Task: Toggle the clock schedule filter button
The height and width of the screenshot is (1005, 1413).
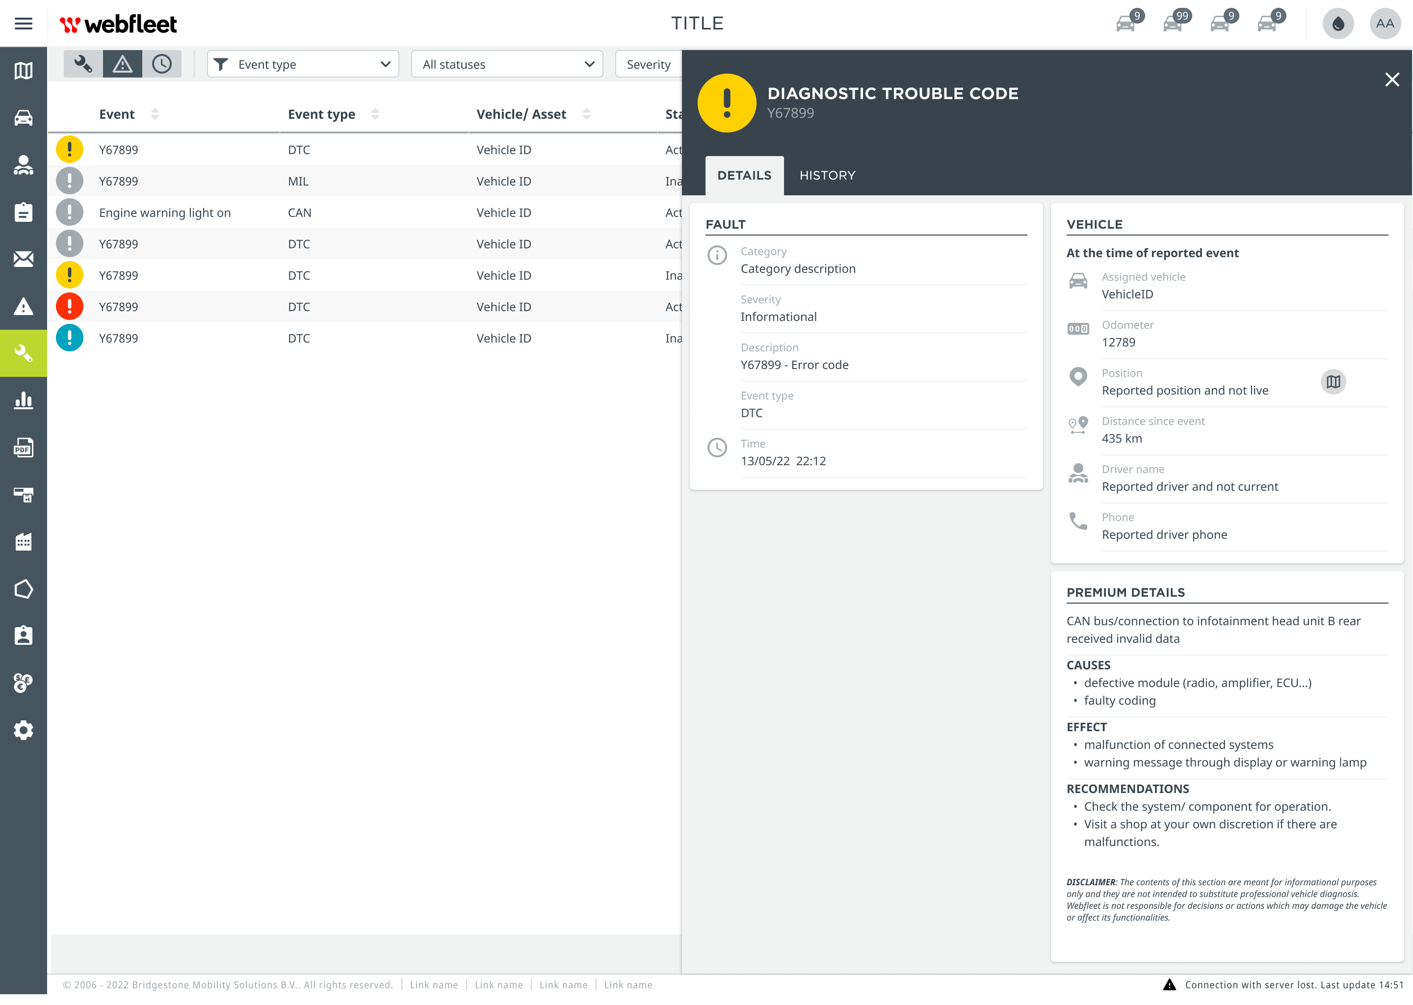Action: tap(162, 64)
